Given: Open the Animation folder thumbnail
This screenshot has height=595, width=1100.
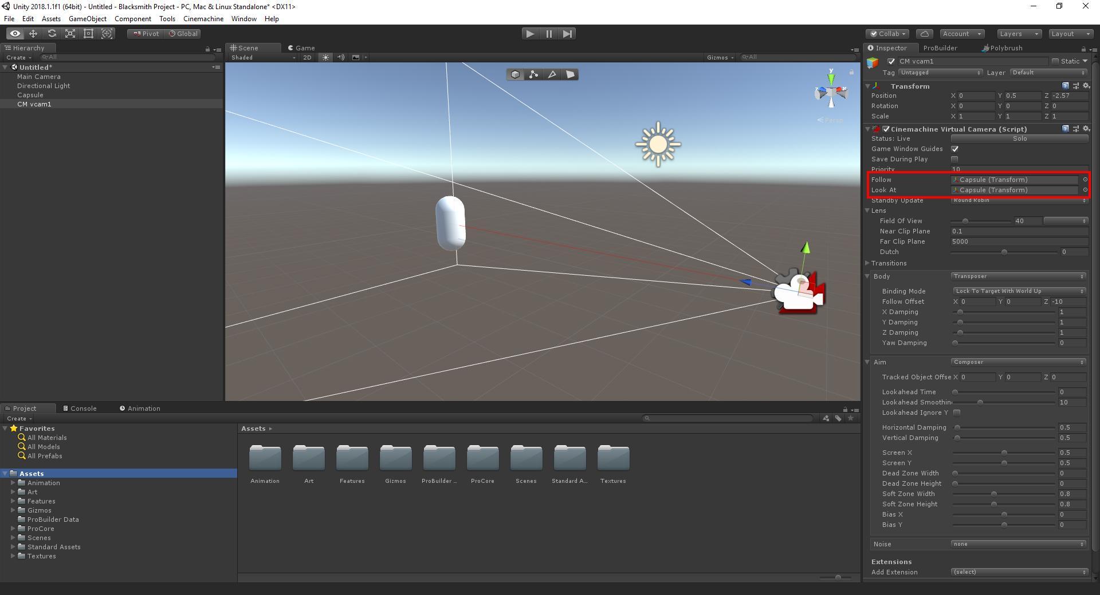Looking at the screenshot, I should 265,458.
